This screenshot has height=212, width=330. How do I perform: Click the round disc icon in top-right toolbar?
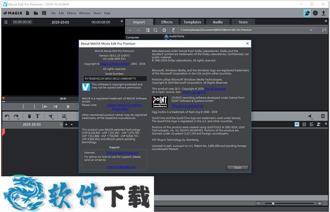coord(315,13)
